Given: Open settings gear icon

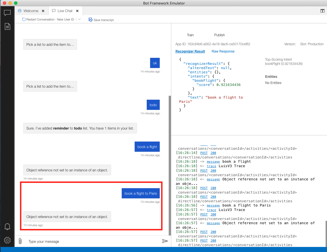Looking at the screenshot, I should [7, 240].
